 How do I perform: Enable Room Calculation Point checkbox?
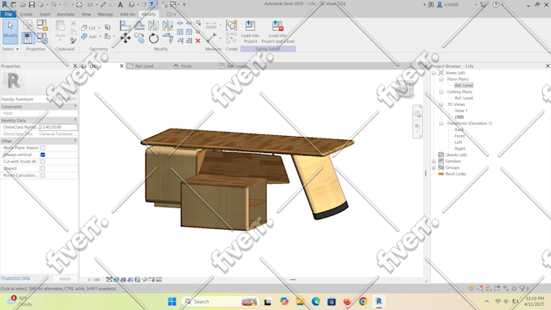[x=43, y=175]
